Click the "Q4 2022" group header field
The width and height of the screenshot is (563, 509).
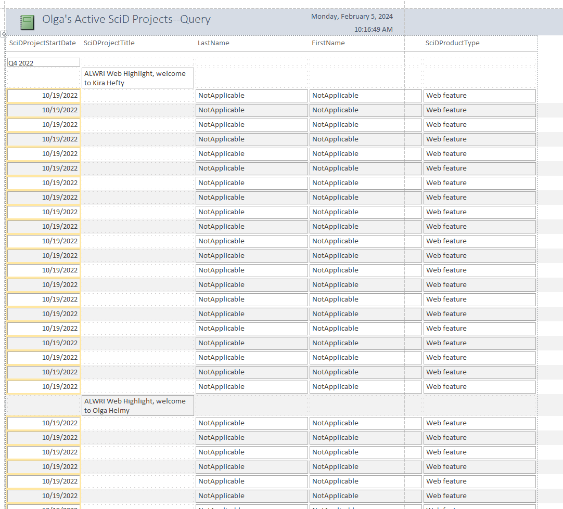coord(43,63)
